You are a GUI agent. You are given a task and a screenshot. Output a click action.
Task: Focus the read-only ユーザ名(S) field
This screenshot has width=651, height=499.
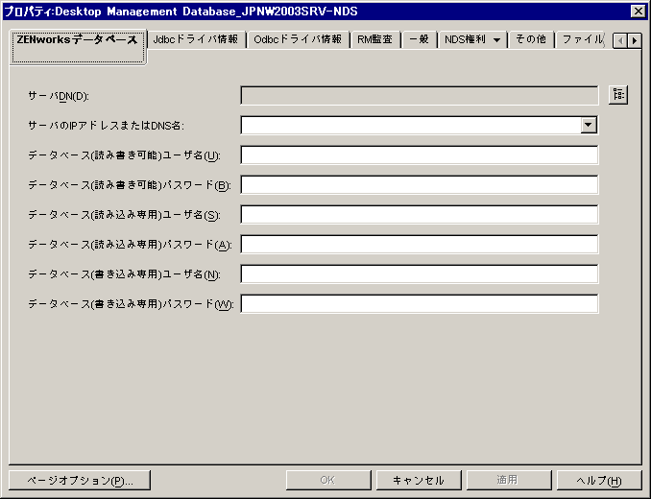coord(420,214)
